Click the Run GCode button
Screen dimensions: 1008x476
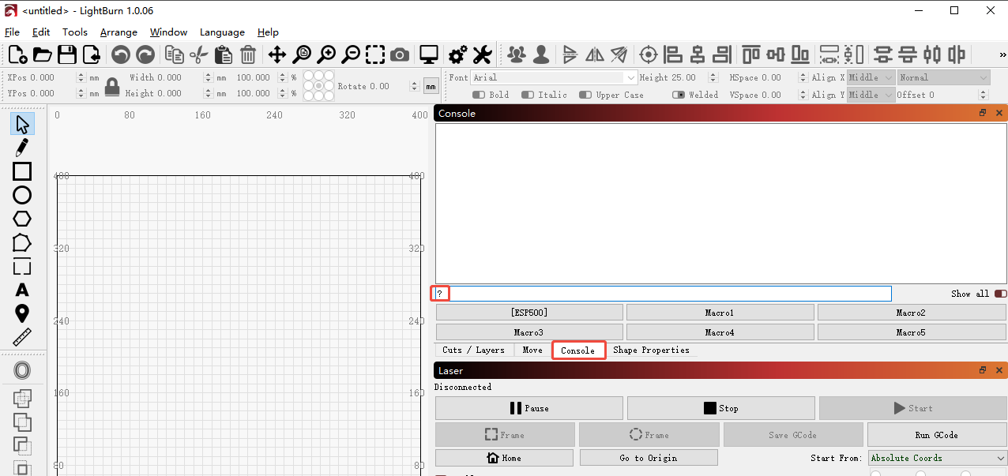point(936,435)
